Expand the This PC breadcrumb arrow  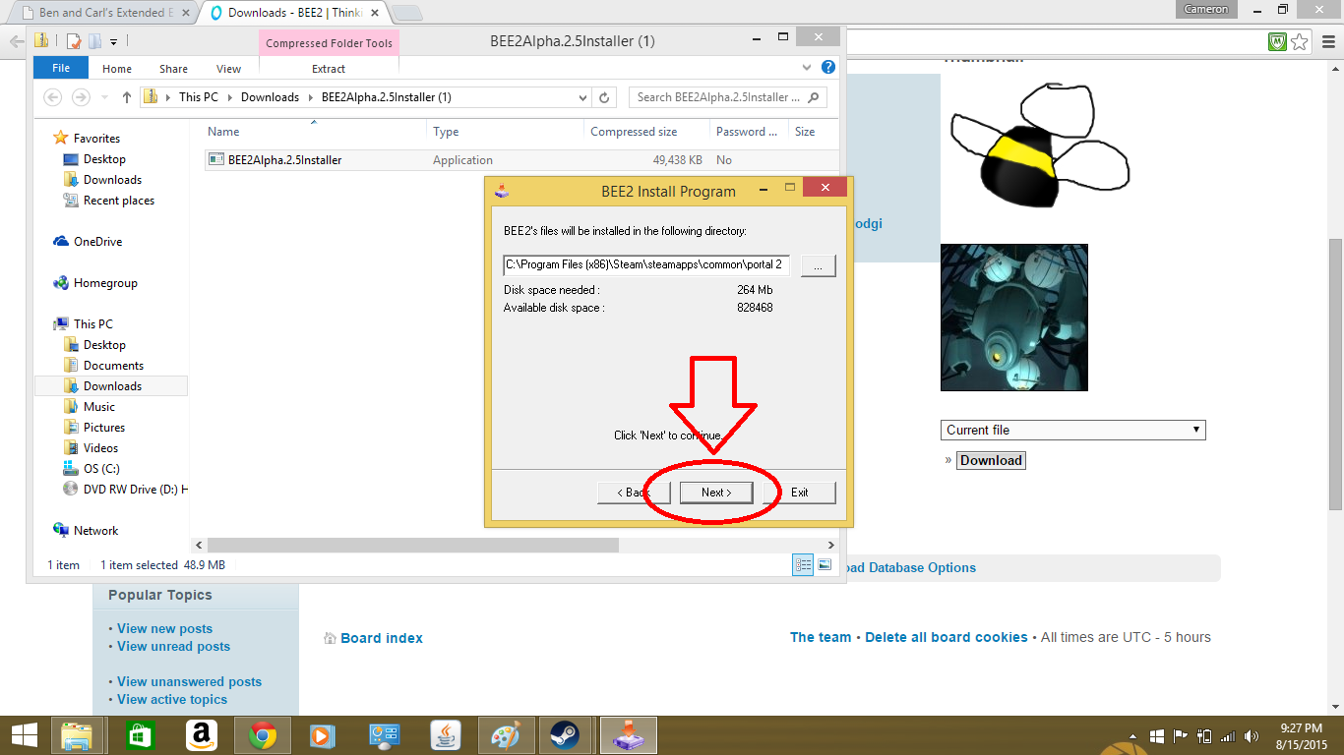tap(229, 97)
